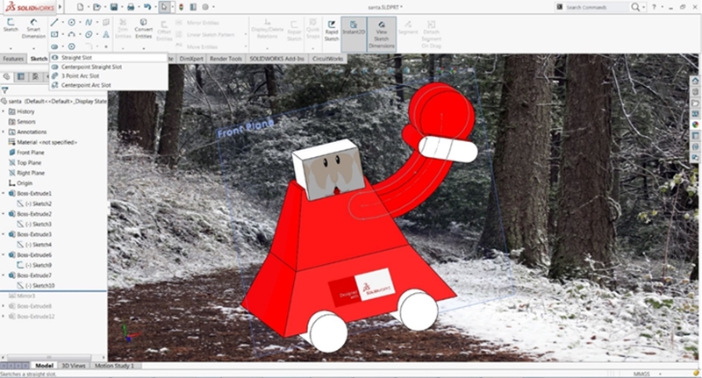Switch to the SOLIDWORKS Add-Ins tab
Image resolution: width=702 pixels, height=378 pixels.
pos(276,59)
